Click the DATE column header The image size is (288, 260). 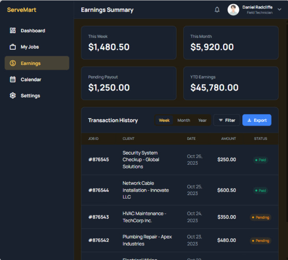click(191, 138)
